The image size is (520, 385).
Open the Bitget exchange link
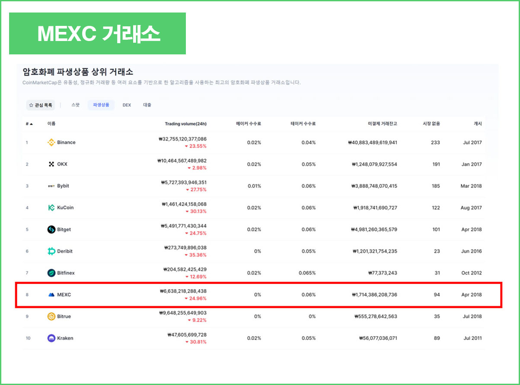[x=64, y=230]
